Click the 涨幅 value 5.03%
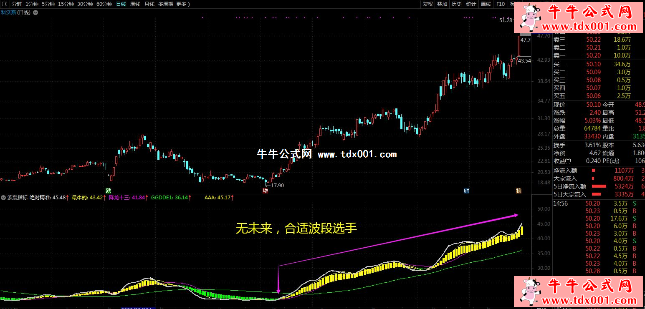The image size is (645, 309). click(592, 121)
